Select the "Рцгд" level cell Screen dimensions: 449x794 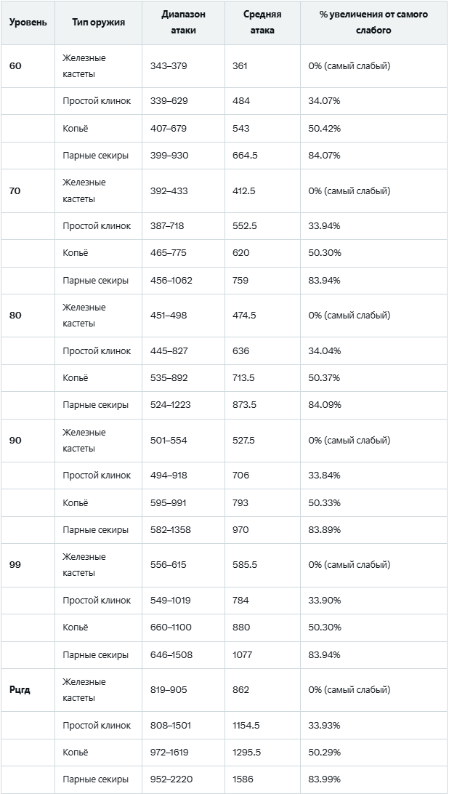[x=20, y=690]
